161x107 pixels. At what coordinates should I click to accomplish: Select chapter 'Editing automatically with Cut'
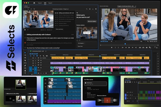click(64, 13)
